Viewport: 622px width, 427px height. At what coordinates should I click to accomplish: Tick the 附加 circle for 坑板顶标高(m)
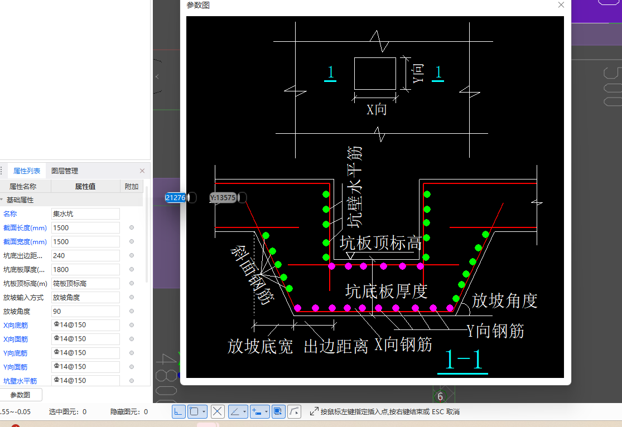point(132,283)
